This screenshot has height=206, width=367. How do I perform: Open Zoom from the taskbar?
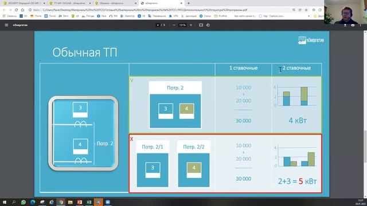point(108,202)
